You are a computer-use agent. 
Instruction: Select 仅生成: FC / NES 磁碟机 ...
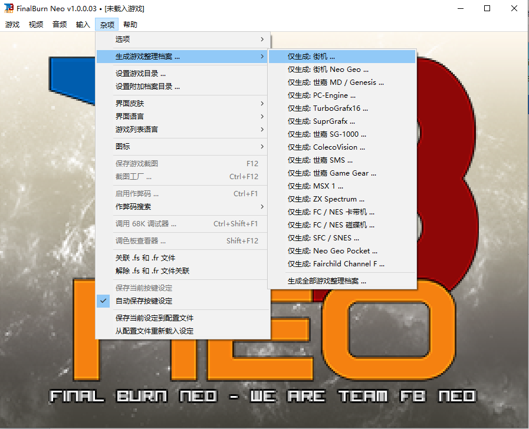342,225
